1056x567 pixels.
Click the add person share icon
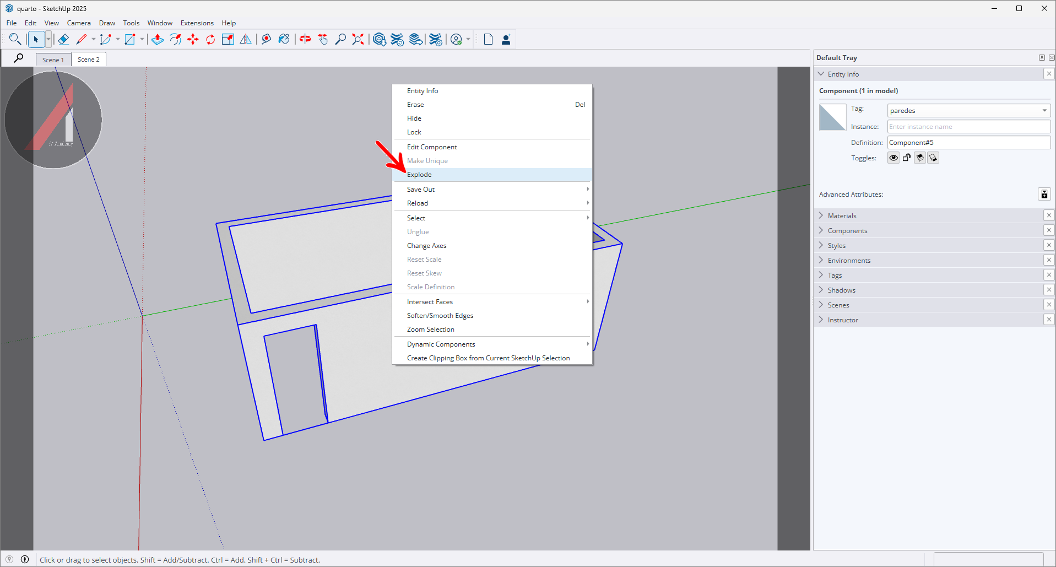[x=506, y=39]
